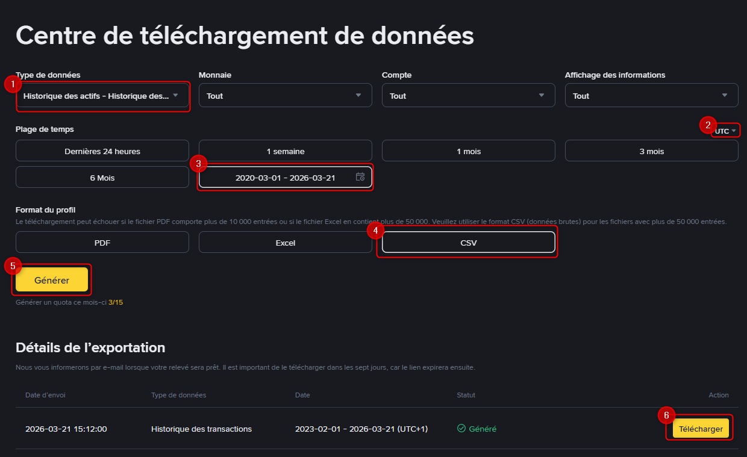Select the 6 Mois time range
747x457 pixels.
(x=102, y=176)
